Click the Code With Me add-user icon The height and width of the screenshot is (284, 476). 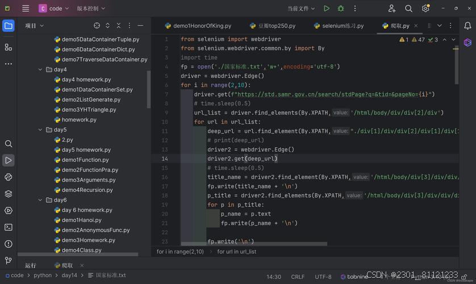click(392, 9)
